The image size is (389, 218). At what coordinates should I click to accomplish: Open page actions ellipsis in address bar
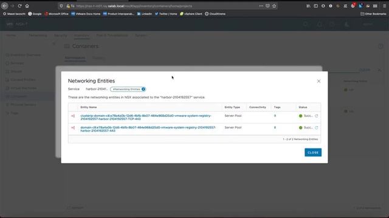coord(261,6)
